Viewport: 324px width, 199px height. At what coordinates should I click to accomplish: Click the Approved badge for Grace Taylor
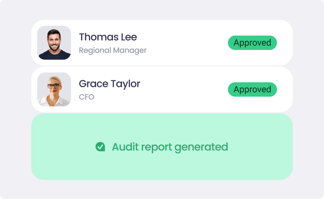pos(252,89)
